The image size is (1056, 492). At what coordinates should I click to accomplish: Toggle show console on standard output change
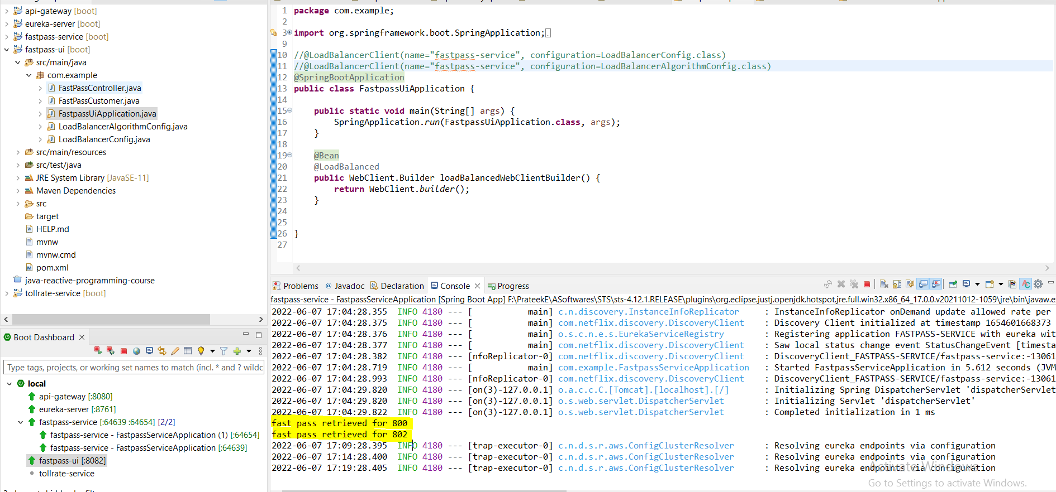tap(923, 284)
